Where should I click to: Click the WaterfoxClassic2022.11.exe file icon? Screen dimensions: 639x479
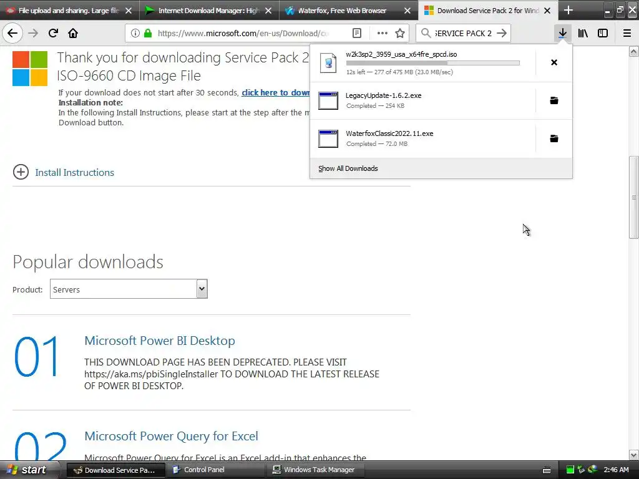(328, 138)
